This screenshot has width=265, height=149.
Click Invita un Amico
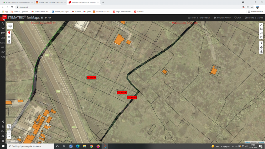tap(222, 18)
